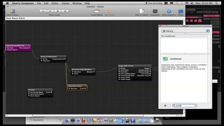Select the Structure Count patch title
Screen dimensions: 224x126
(77, 86)
